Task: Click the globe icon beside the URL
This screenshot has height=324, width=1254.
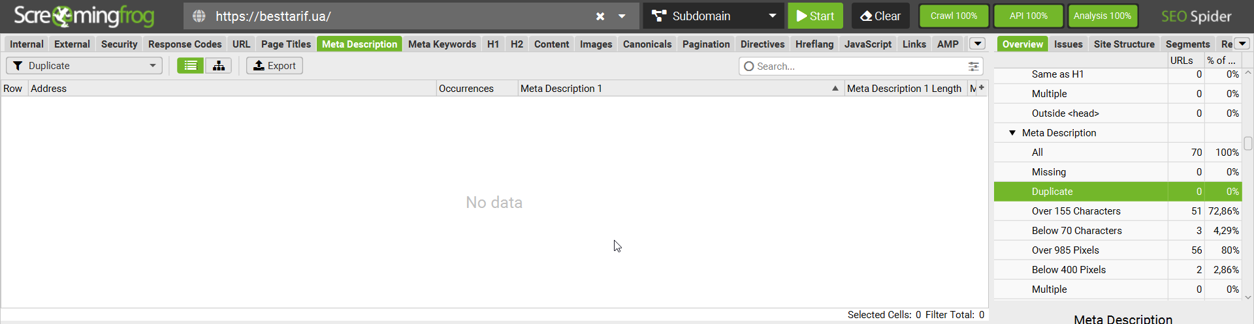Action: click(x=199, y=16)
